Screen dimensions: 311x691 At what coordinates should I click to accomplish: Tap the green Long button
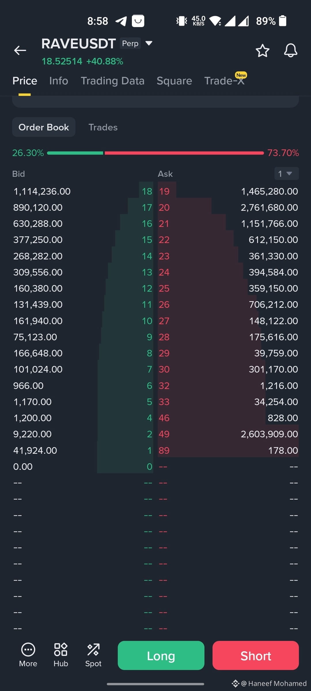(161, 655)
